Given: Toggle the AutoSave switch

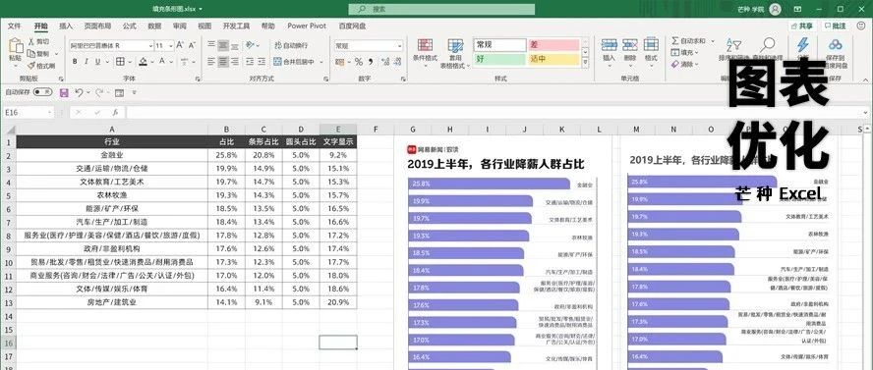Looking at the screenshot, I should click(x=42, y=92).
